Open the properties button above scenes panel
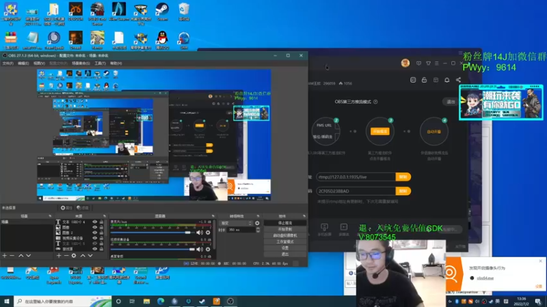This screenshot has height=307, width=547. tap(66, 208)
